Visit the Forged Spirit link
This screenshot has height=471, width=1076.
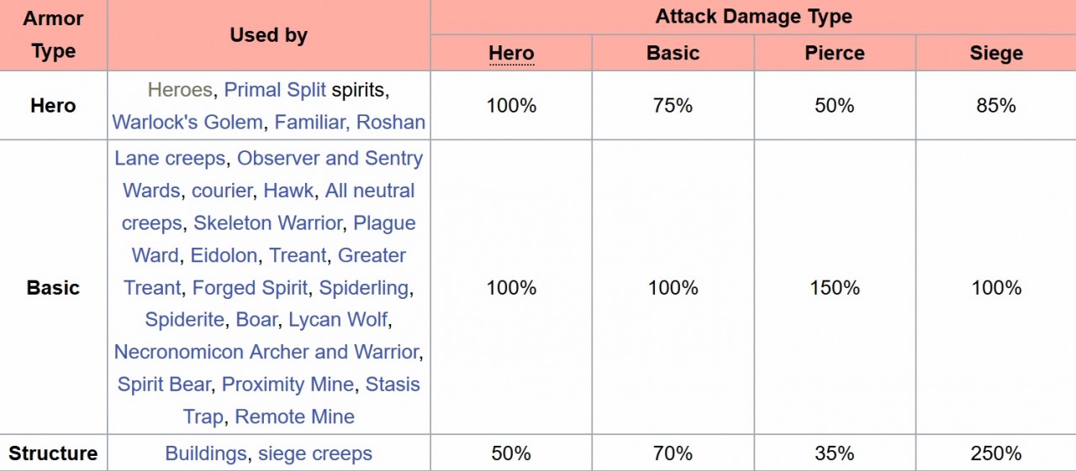coord(250,287)
